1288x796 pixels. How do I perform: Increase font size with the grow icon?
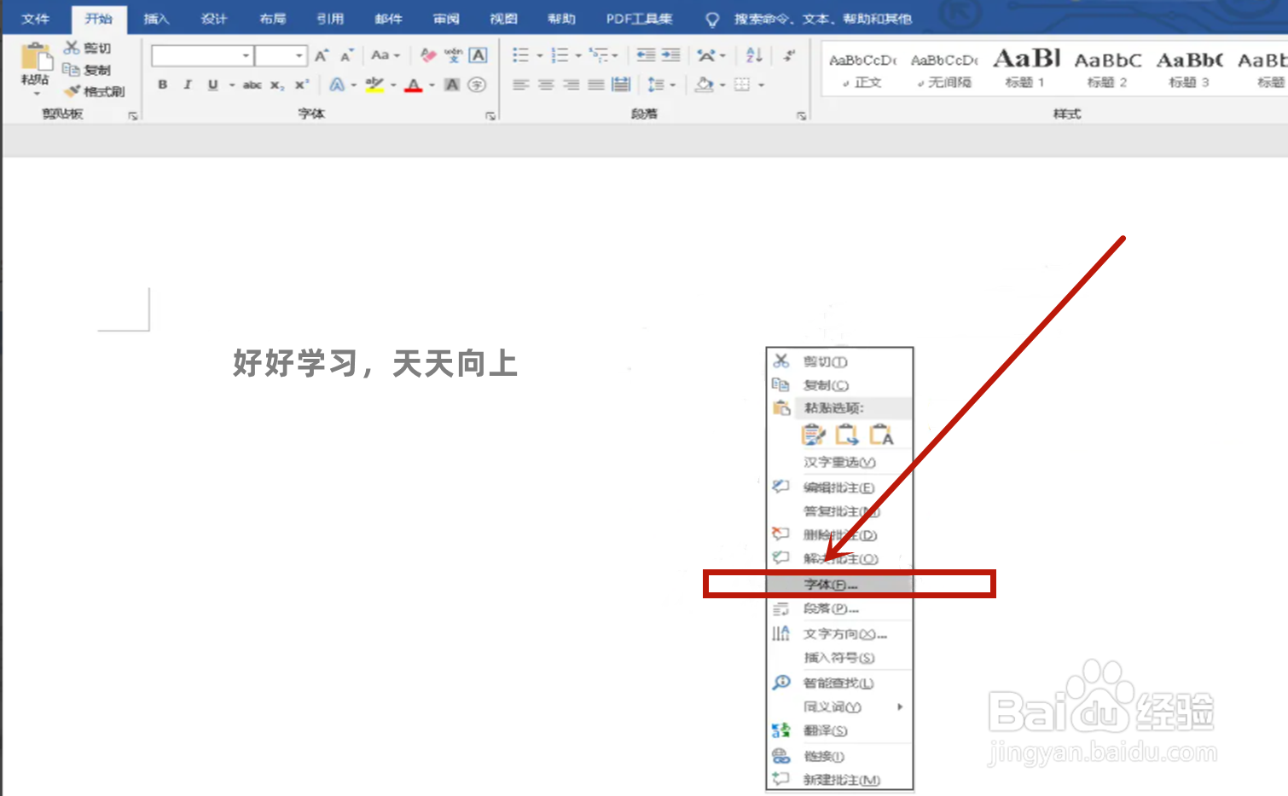coord(322,56)
